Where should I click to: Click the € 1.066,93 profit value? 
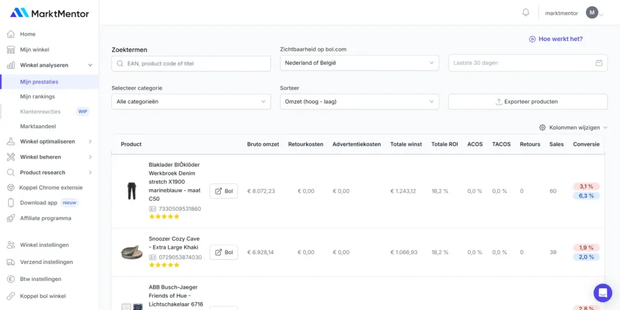[x=404, y=252]
